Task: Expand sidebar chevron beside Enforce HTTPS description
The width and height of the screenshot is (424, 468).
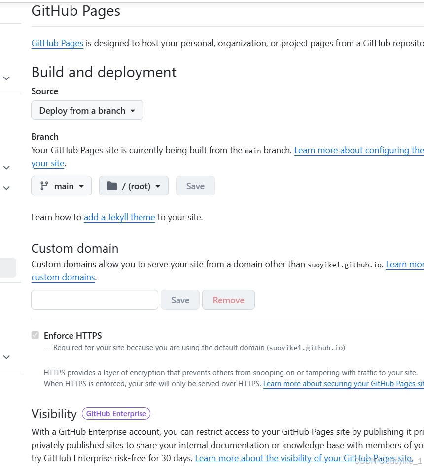Action: (6, 357)
